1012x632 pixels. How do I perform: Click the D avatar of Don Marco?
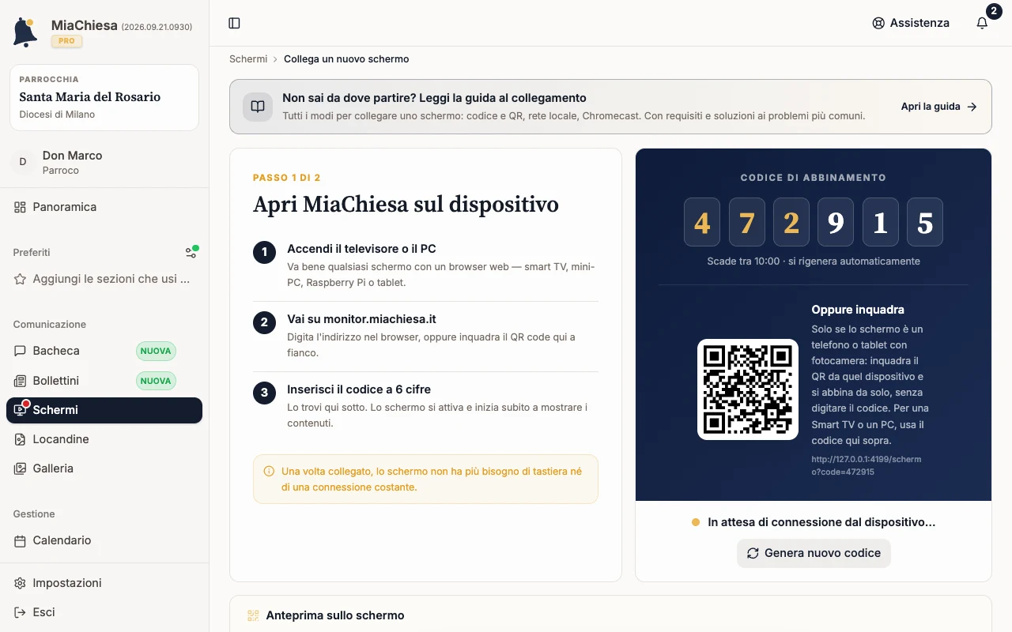[x=22, y=162]
